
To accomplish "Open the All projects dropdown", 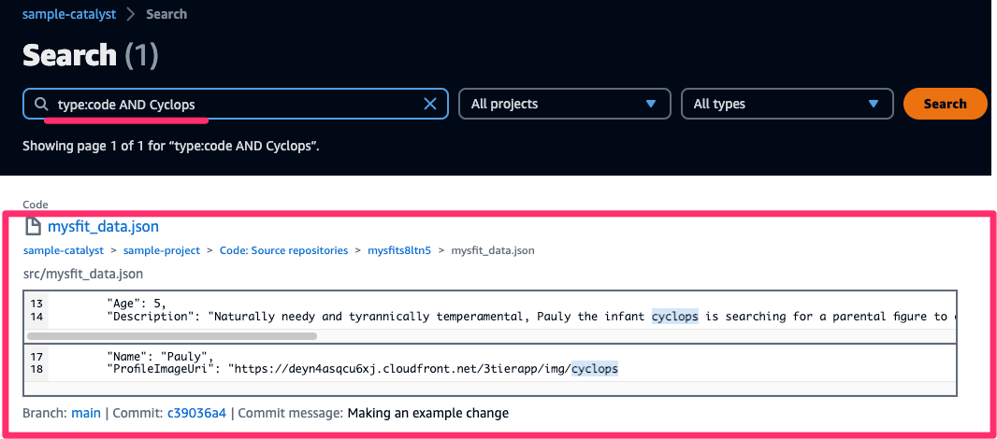I will 565,104.
